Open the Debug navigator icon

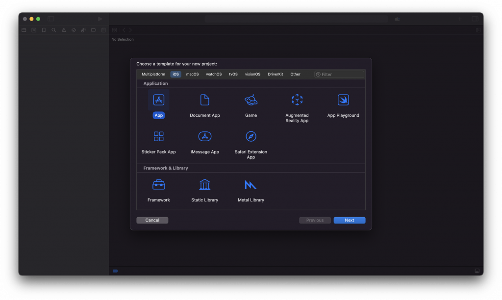point(83,30)
